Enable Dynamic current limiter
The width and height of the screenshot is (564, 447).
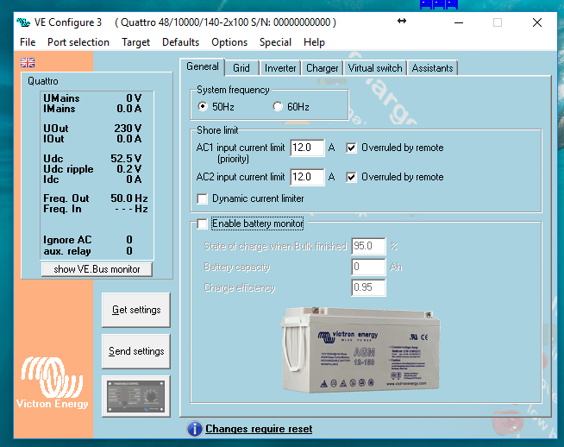(x=203, y=198)
